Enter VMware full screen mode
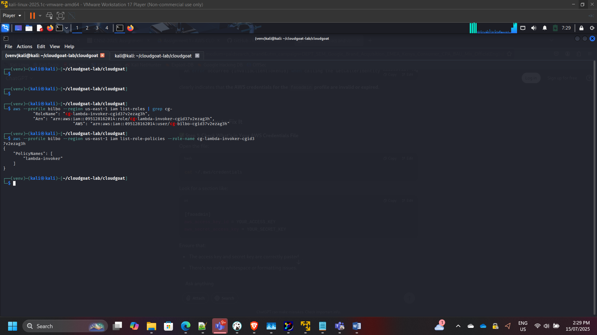 [x=60, y=16]
